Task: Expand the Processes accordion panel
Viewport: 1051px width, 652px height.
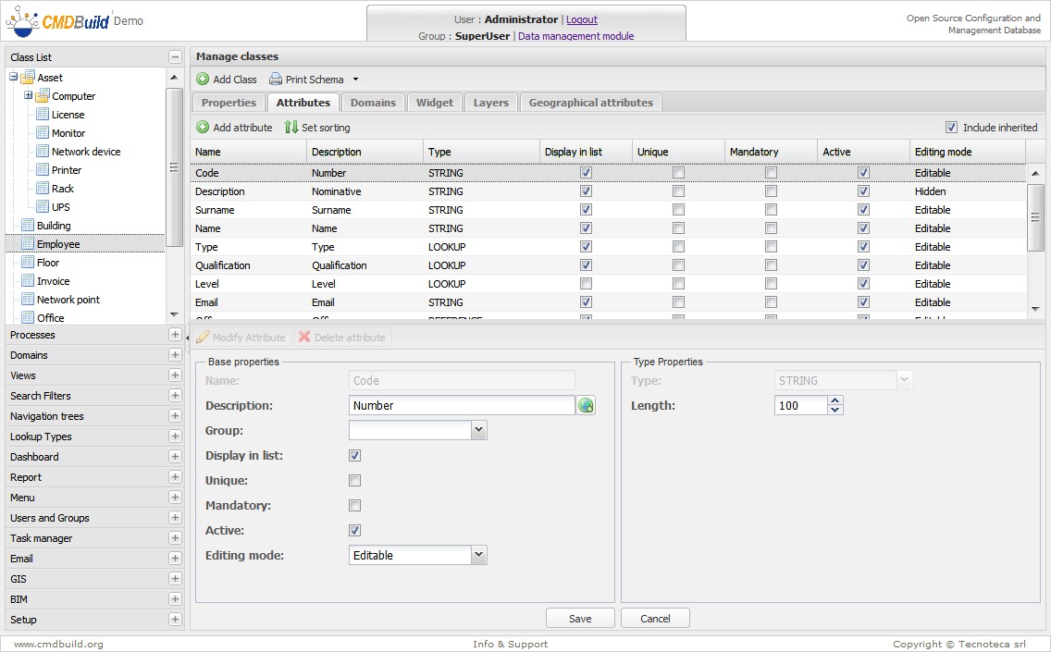Action: (x=175, y=335)
